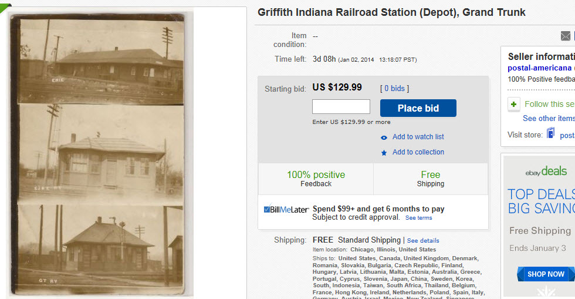
Task: Click the SHOP NOW ad button
Action: (x=545, y=274)
